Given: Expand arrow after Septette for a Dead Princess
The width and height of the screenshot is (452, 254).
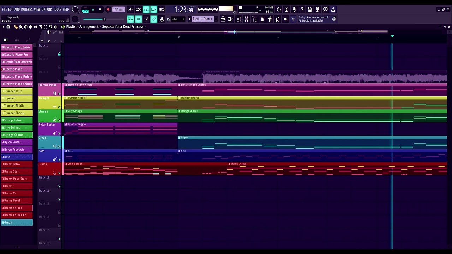Looking at the screenshot, I should 145,27.
